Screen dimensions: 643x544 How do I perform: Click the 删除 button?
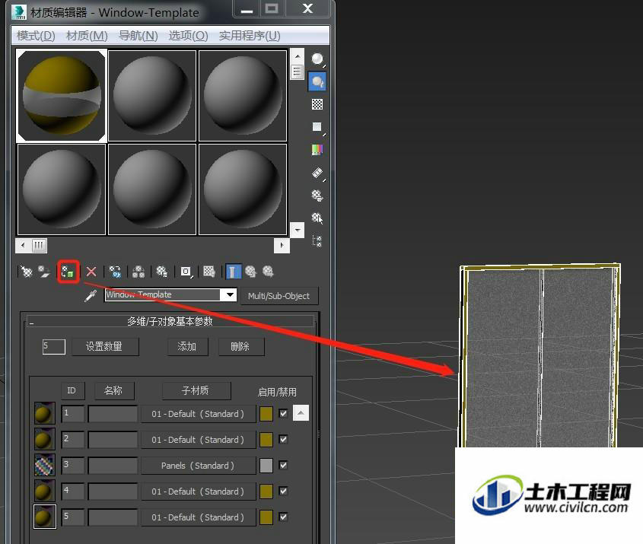pos(240,346)
